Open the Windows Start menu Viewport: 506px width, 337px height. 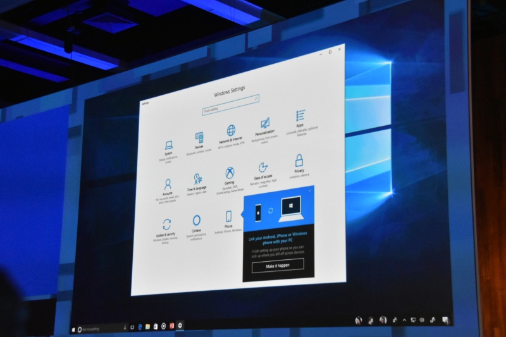click(73, 329)
